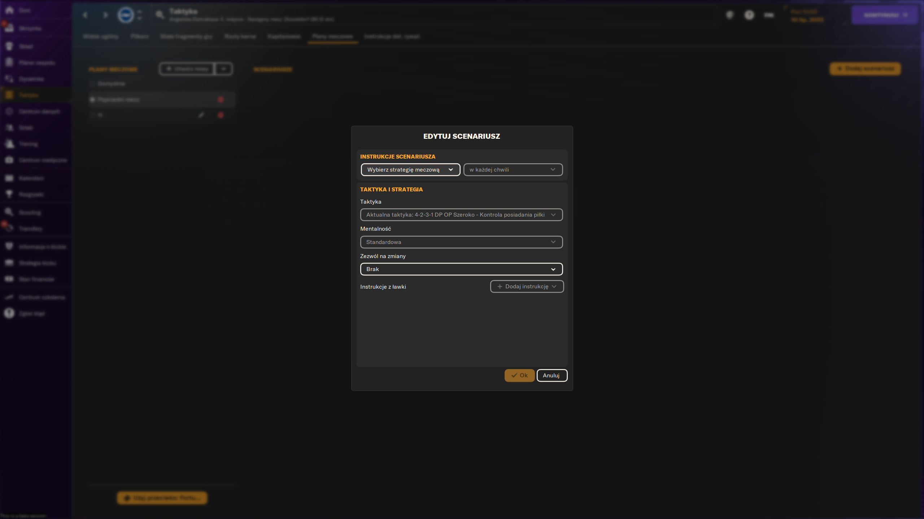
Task: Click team switcher arrows beside club badge
Action: click(x=140, y=15)
